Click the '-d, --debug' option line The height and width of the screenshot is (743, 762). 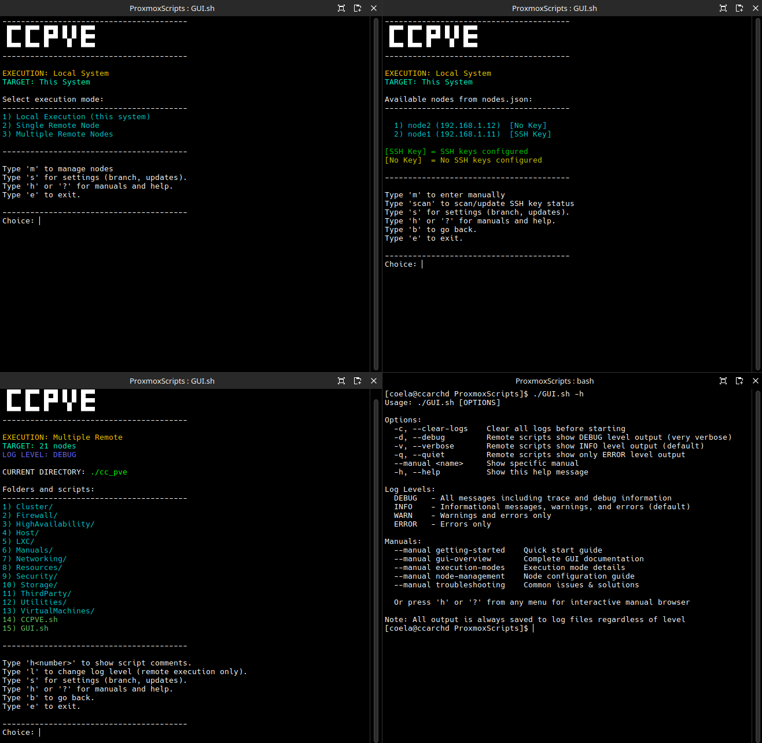563,437
